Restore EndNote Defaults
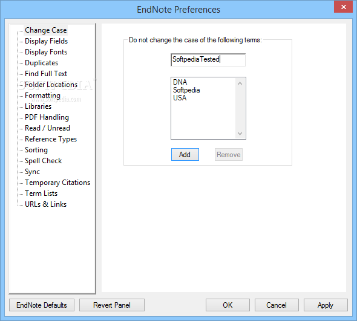 coord(42,305)
